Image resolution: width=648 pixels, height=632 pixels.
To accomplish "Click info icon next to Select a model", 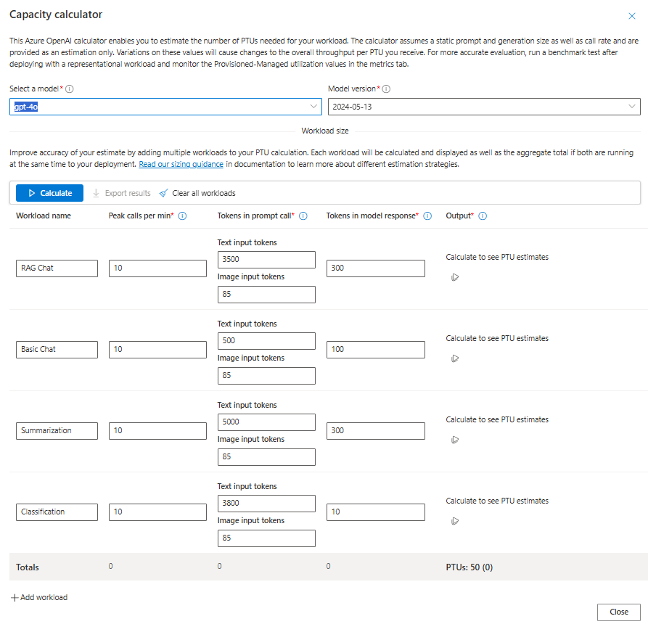I will click(70, 89).
